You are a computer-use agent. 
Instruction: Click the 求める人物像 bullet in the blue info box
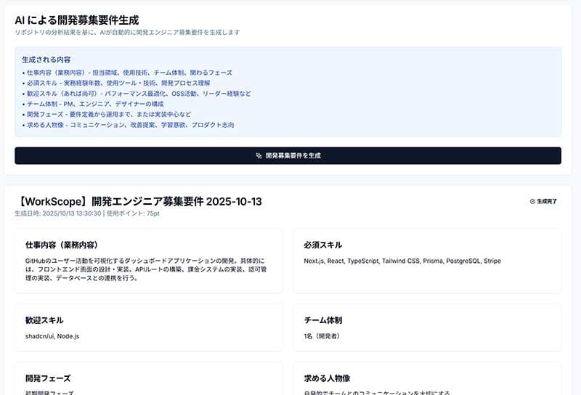click(x=129, y=125)
